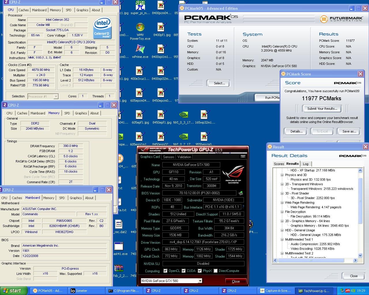
Task: Click the Windows start button
Action: click(14, 291)
